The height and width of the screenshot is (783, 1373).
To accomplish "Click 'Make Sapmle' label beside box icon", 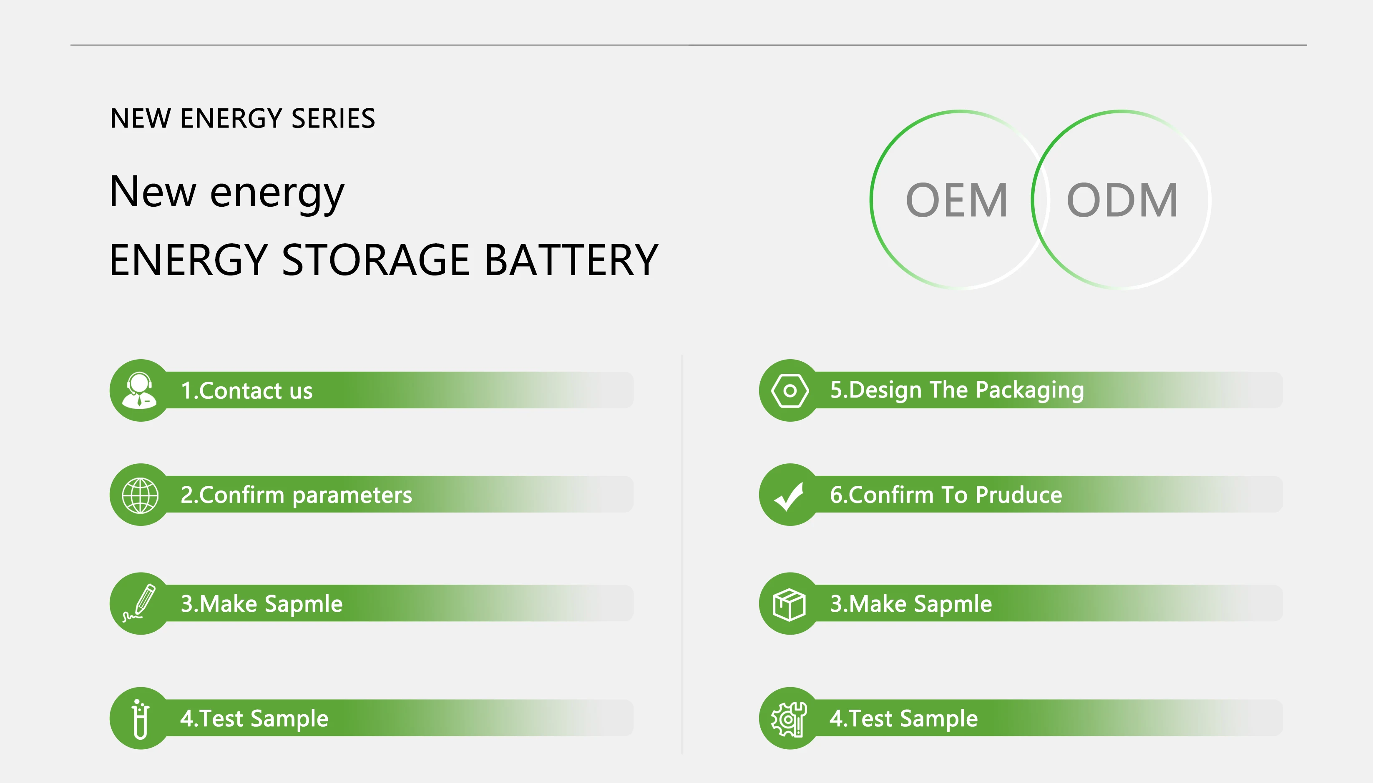I will 910,603.
